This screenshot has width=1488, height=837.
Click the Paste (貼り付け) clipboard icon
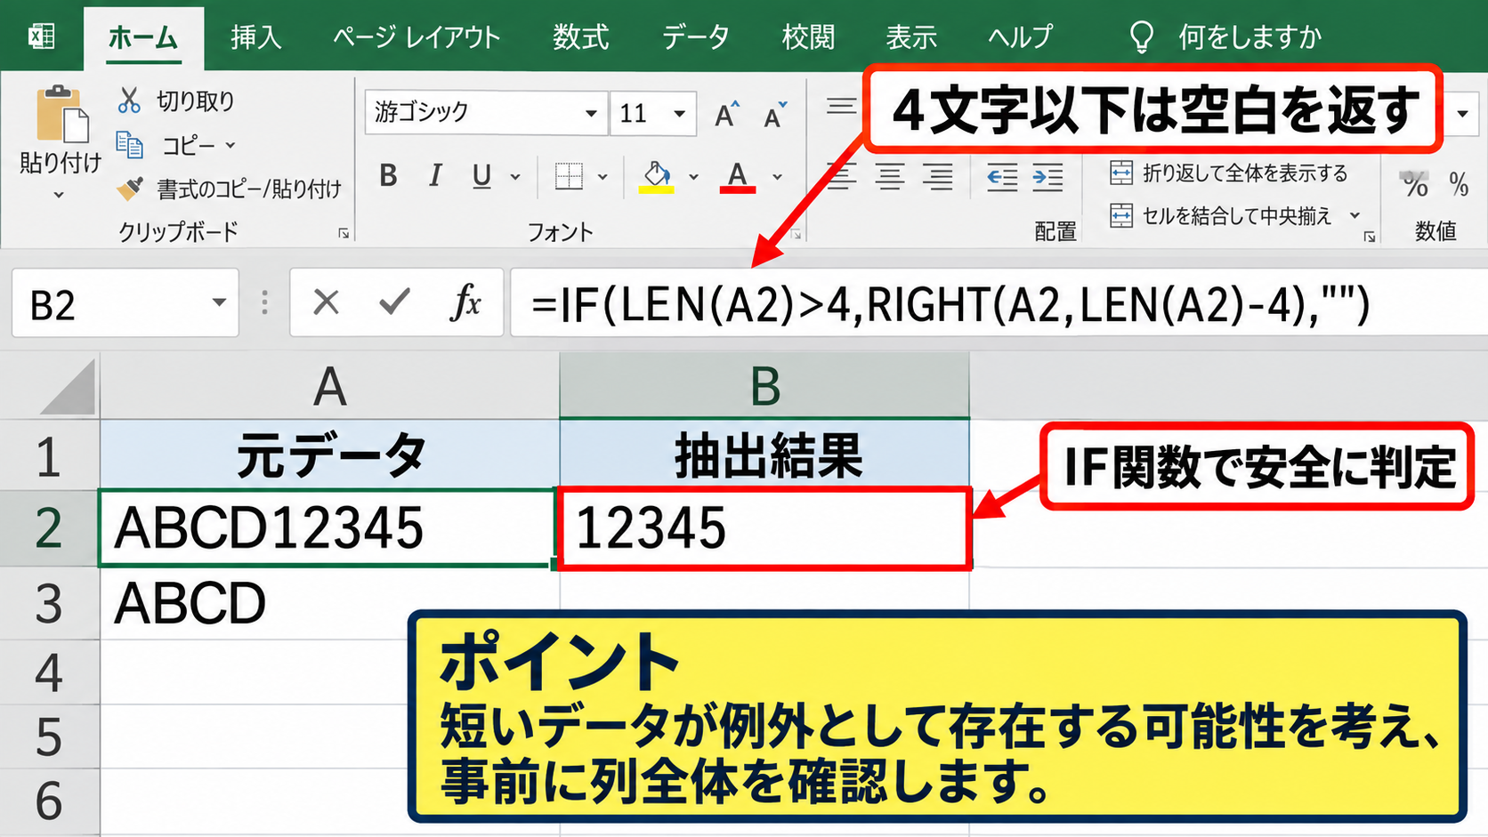pos(61,114)
